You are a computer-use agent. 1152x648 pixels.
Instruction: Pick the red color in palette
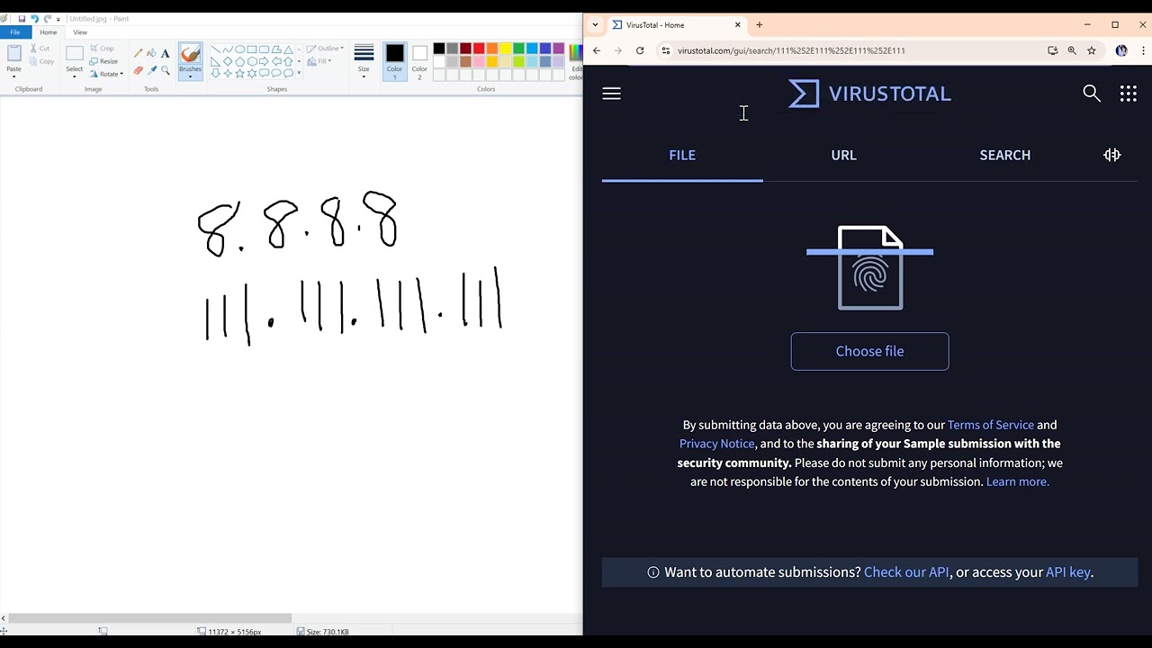point(479,49)
